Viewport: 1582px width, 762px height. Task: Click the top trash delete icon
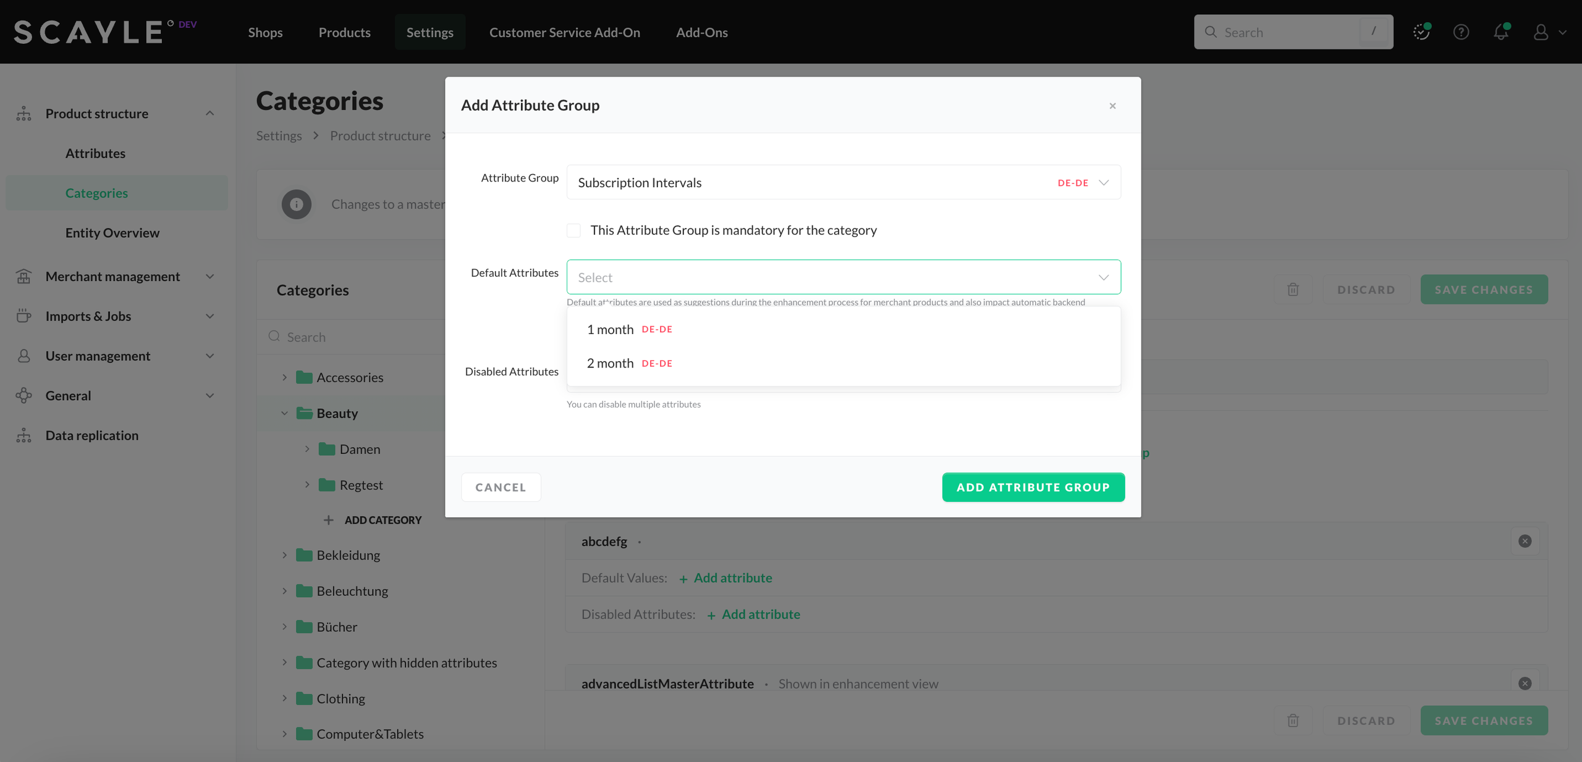tap(1293, 290)
